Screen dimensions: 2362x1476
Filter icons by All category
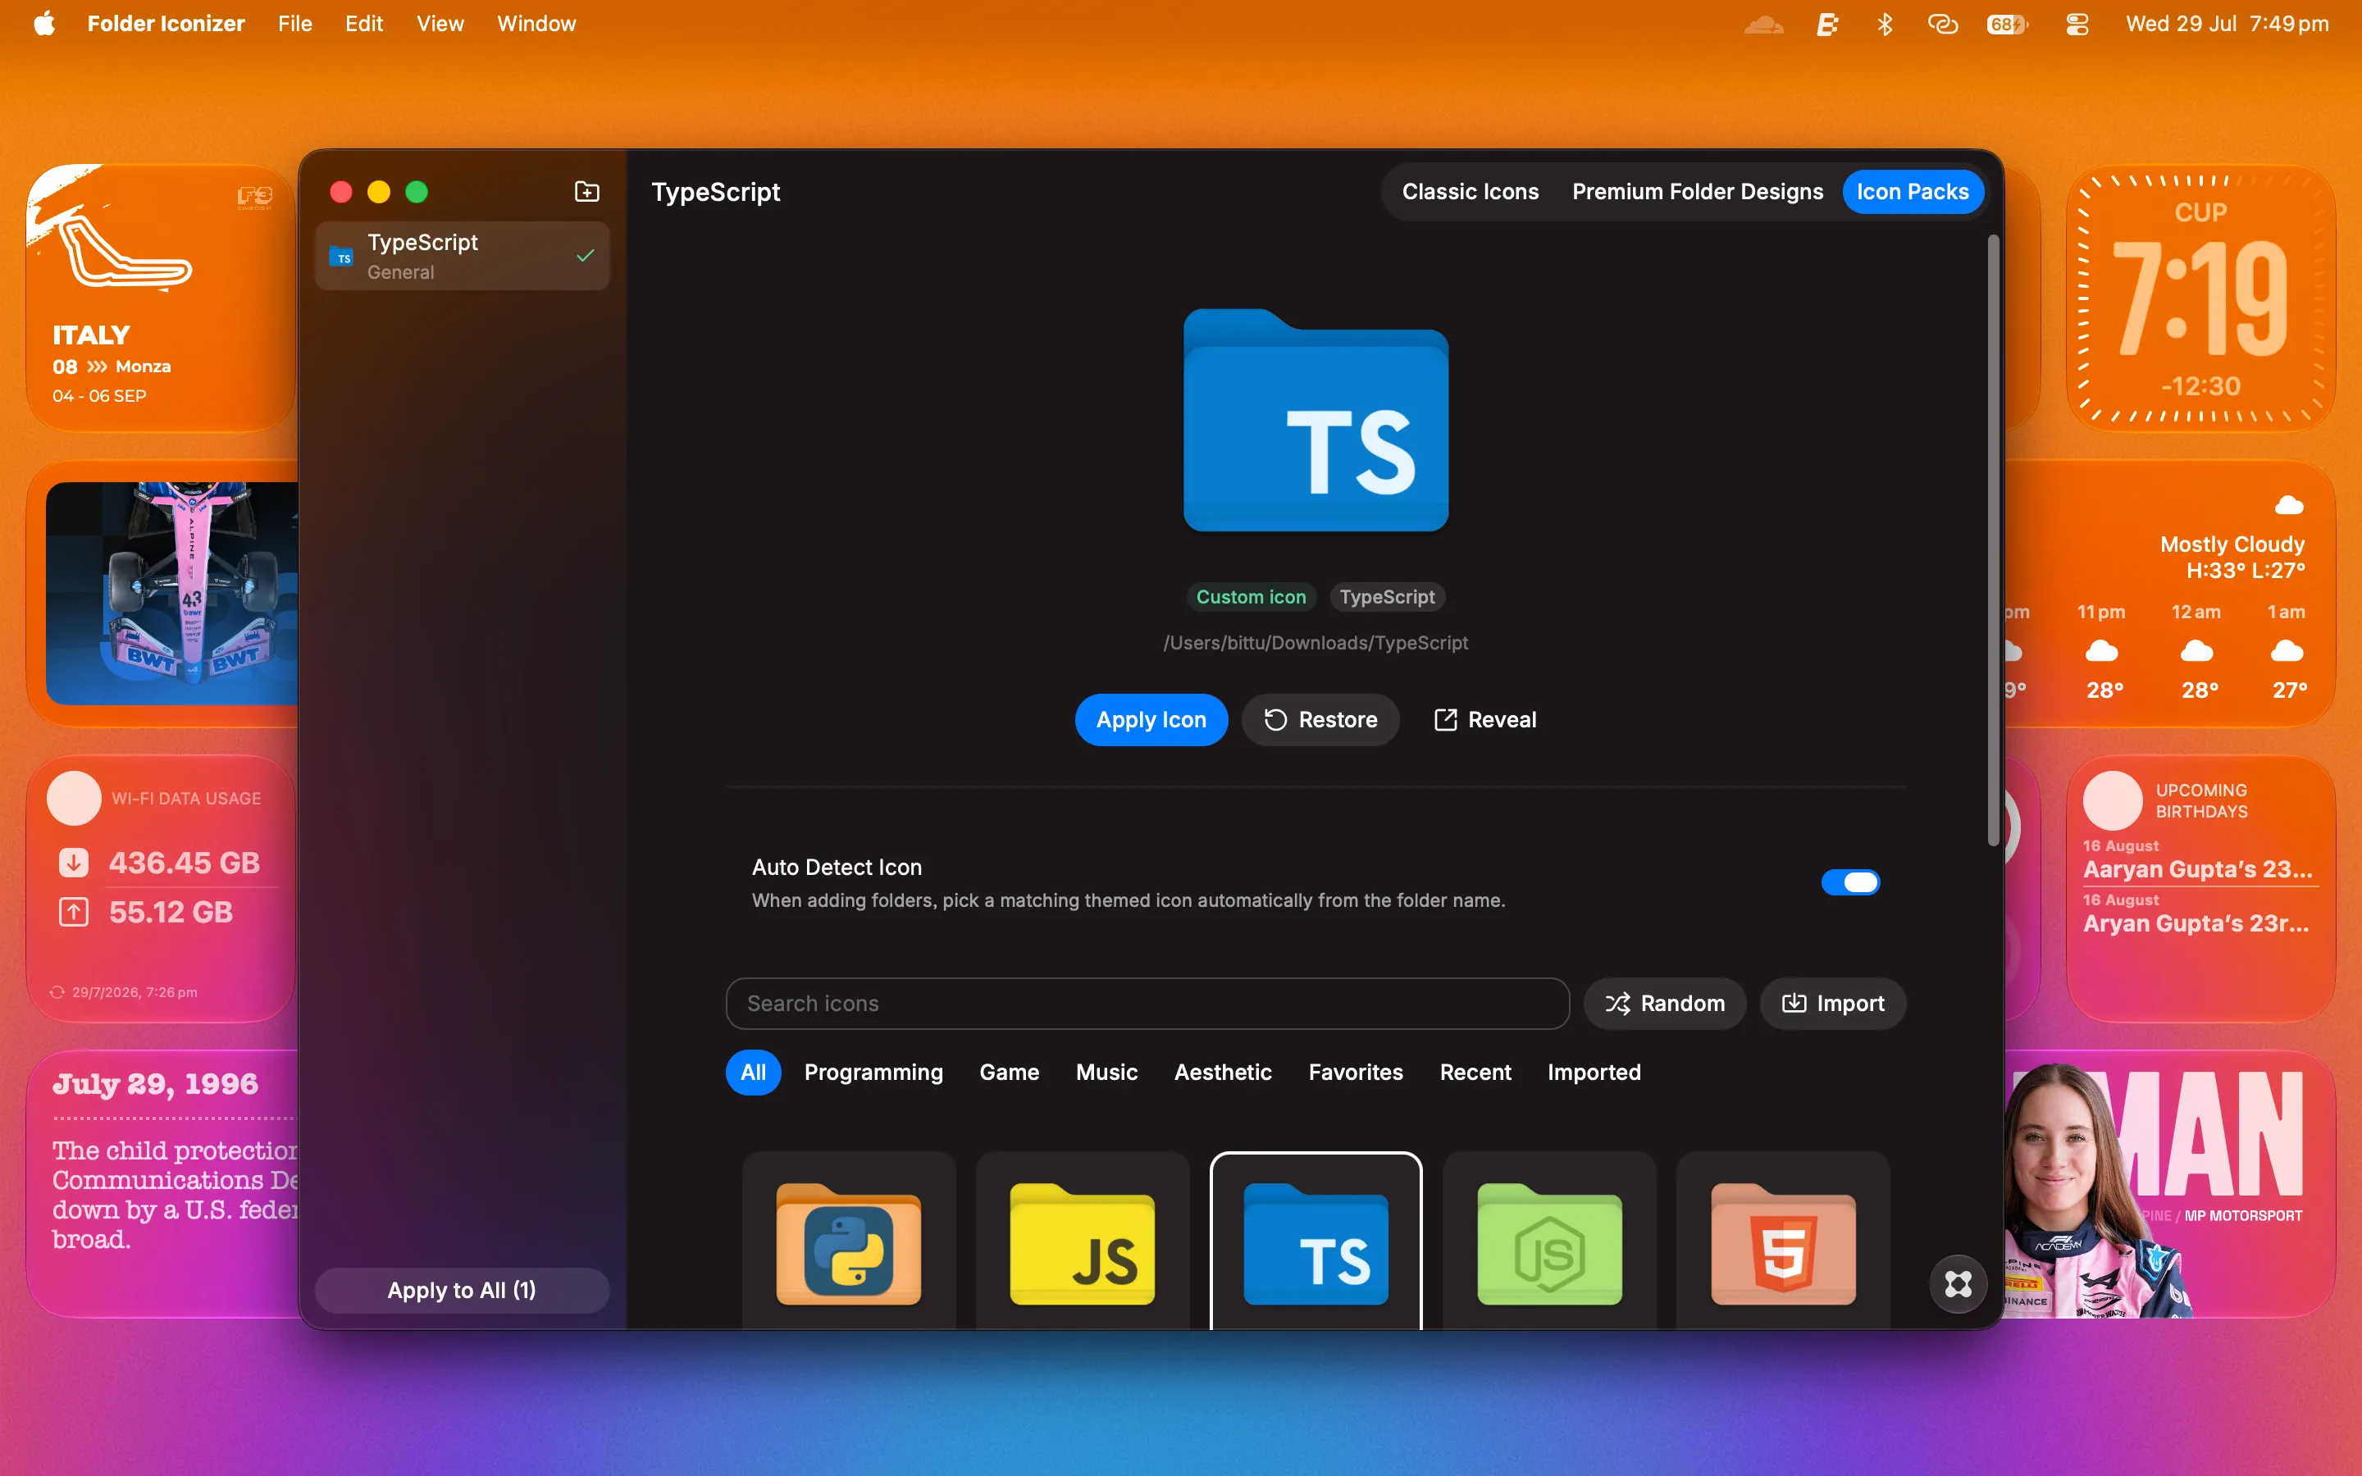tap(753, 1072)
